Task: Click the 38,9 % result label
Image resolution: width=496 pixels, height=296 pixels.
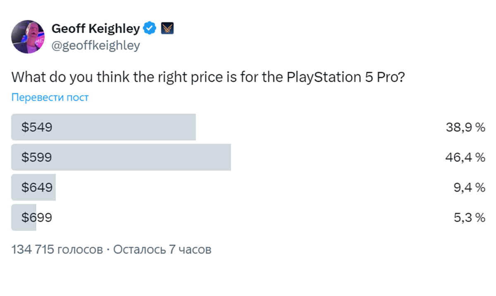Action: [x=465, y=127]
